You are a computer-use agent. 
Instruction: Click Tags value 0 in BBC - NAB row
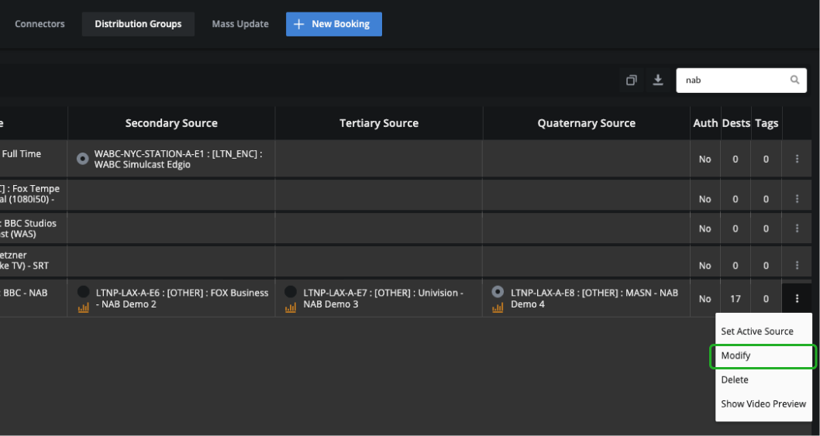click(767, 299)
